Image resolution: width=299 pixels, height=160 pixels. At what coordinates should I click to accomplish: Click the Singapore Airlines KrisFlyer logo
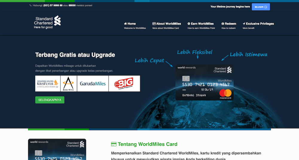[48, 83]
